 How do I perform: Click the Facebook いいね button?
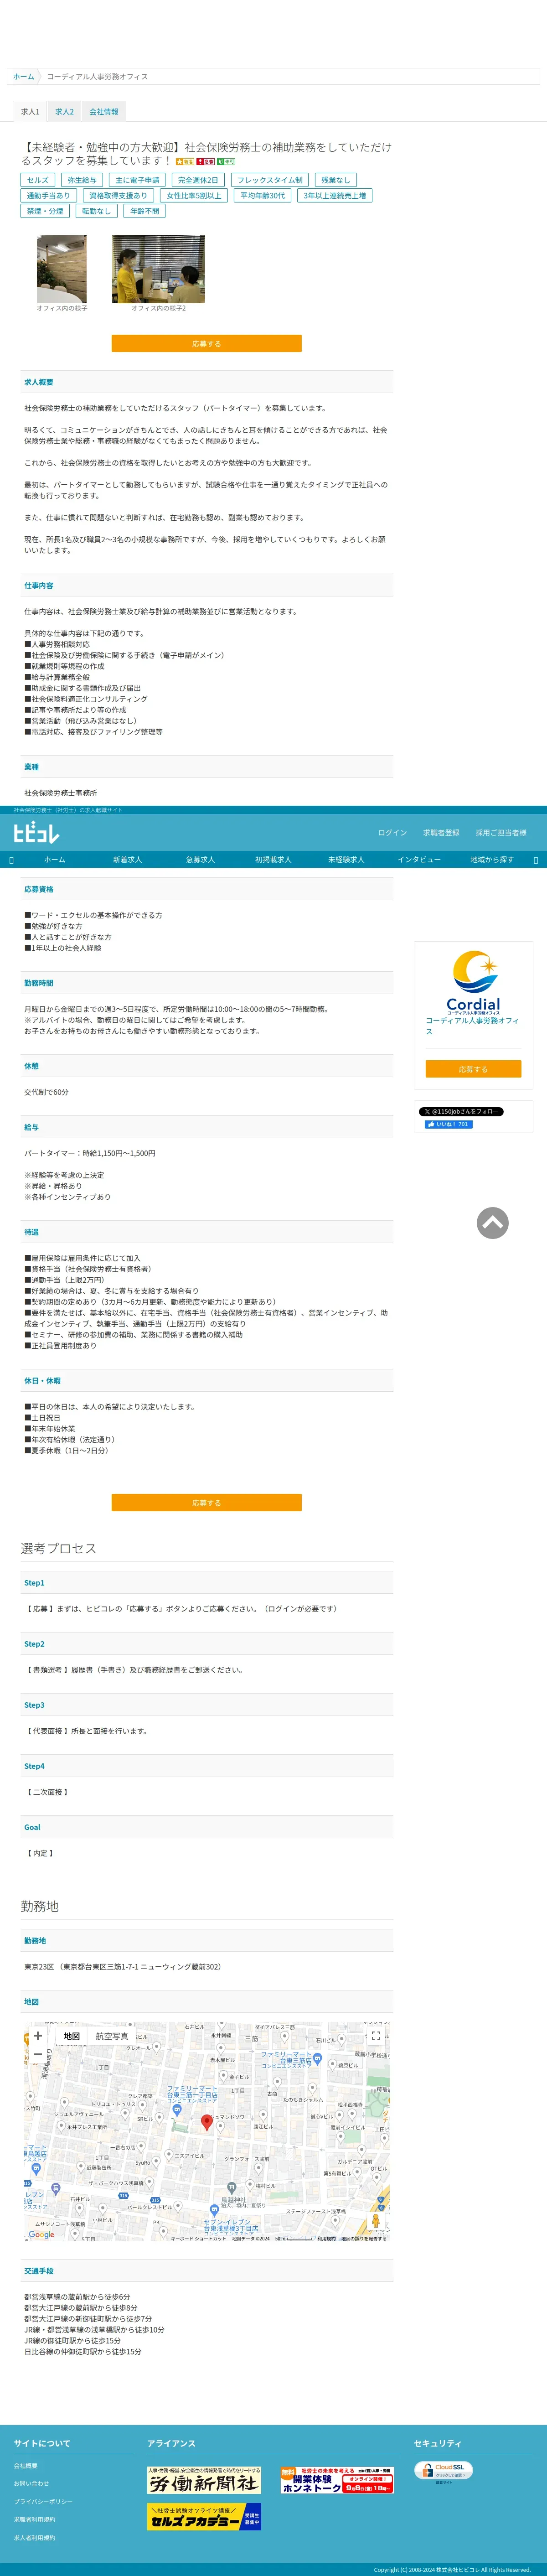[448, 1124]
